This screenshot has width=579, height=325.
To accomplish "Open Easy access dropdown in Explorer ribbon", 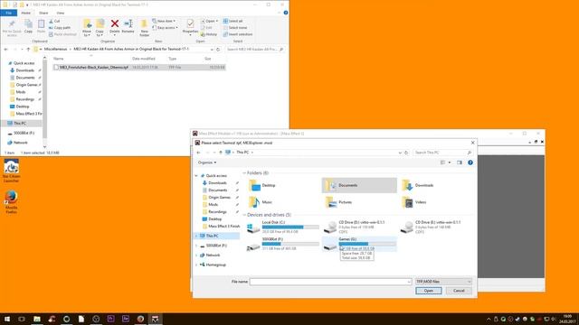I will coord(165,28).
